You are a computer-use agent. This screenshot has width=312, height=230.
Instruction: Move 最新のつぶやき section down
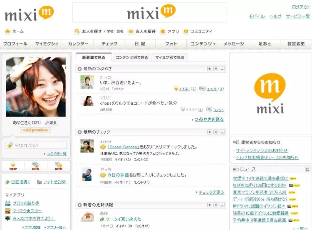[216, 69]
